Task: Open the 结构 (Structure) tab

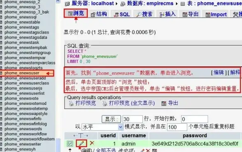Action: click(99, 14)
